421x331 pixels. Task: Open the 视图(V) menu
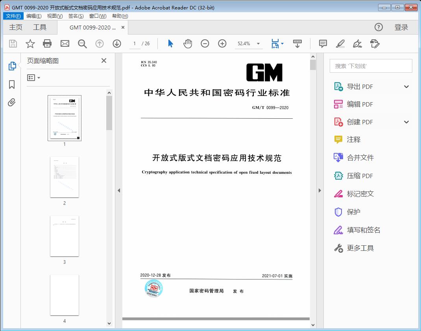click(55, 16)
